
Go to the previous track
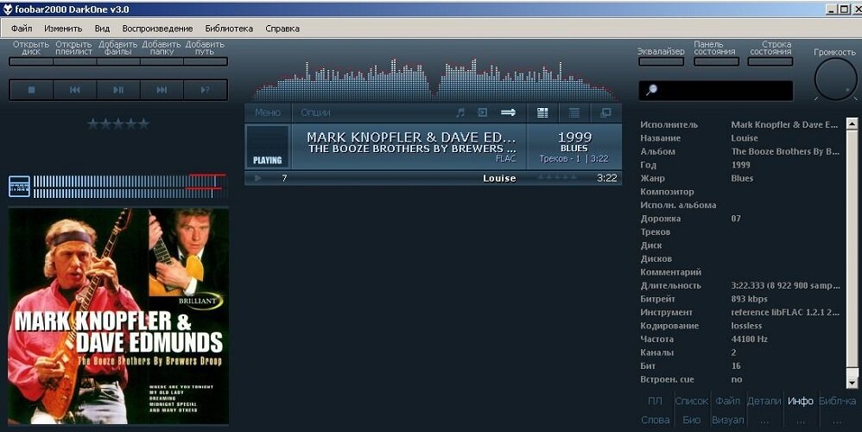(x=75, y=90)
